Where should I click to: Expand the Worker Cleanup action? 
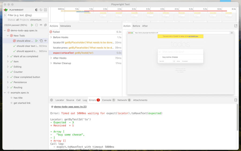pyautogui.click(x=51, y=63)
